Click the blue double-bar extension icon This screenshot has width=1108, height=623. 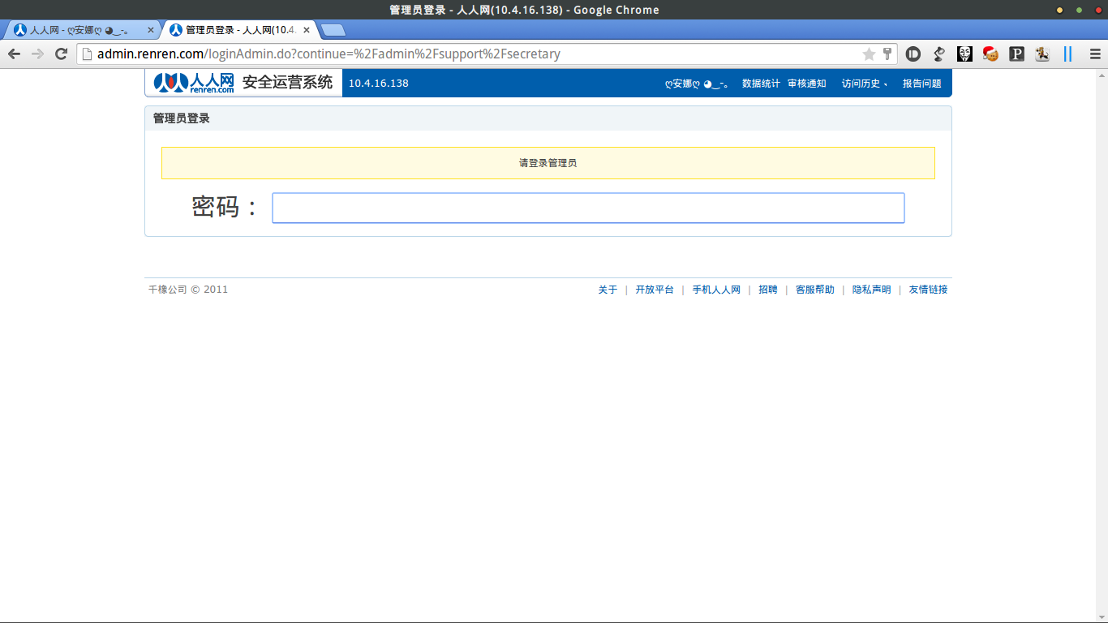coord(1068,54)
